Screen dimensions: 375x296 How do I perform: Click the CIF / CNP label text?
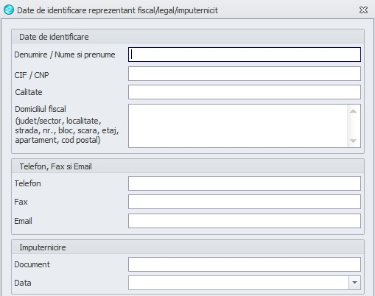coord(32,75)
